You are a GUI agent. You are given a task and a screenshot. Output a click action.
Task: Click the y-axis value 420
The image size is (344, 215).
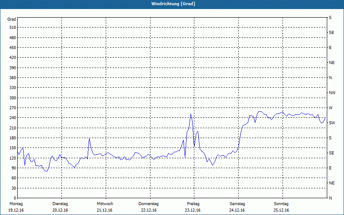click(x=12, y=58)
